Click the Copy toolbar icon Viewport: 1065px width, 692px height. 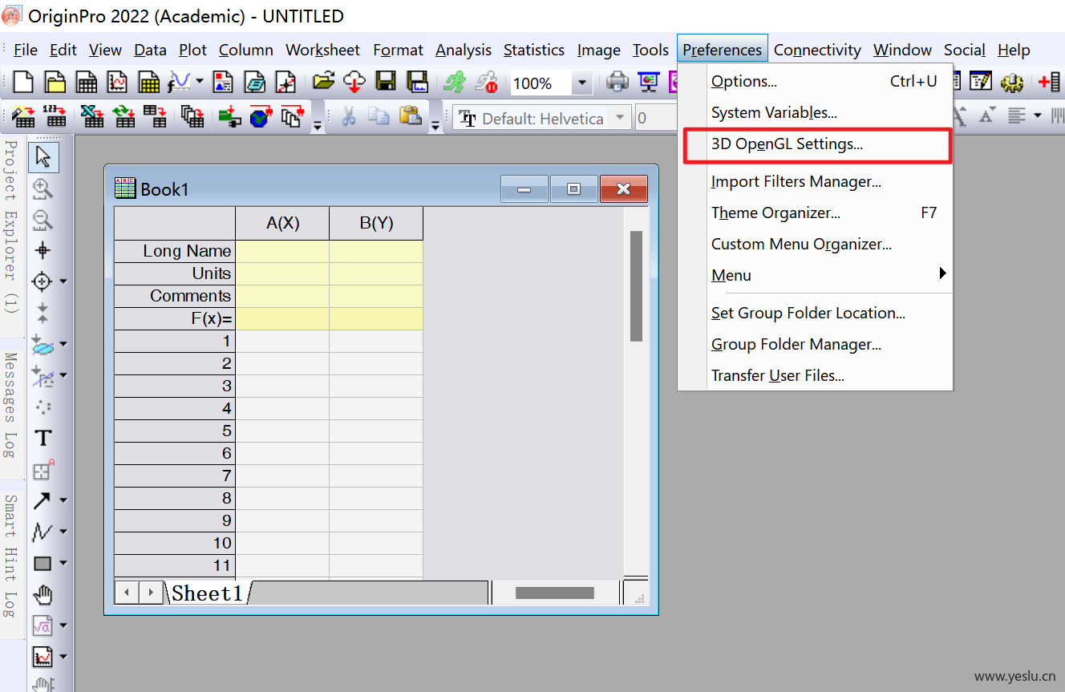379,117
